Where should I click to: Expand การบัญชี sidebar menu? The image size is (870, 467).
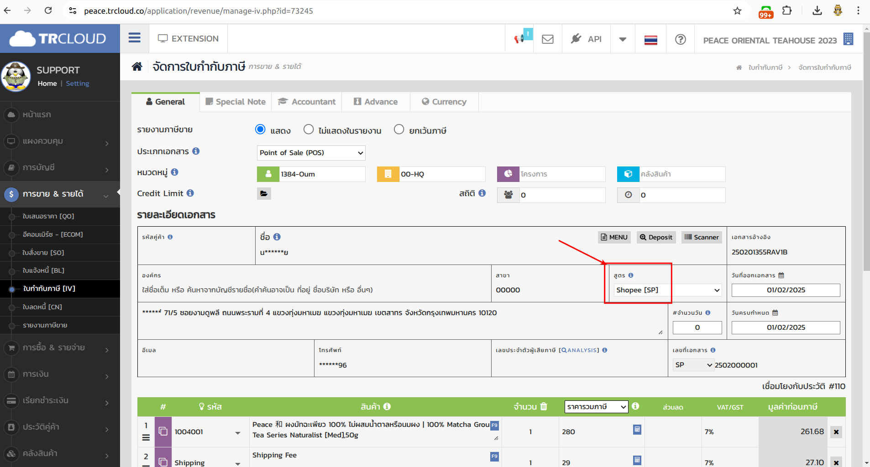click(60, 168)
